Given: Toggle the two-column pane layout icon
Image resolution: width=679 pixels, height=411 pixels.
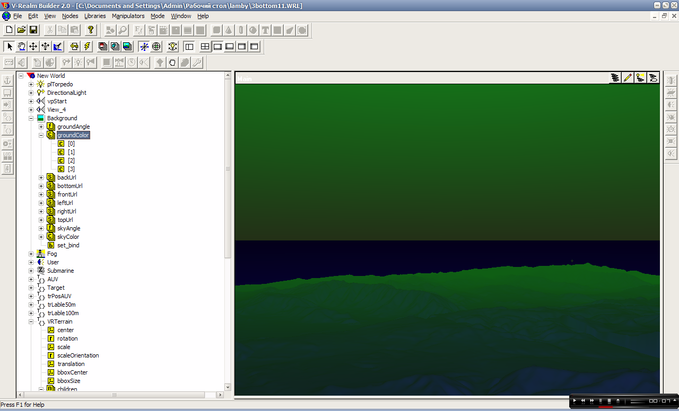Looking at the screenshot, I should pyautogui.click(x=189, y=47).
